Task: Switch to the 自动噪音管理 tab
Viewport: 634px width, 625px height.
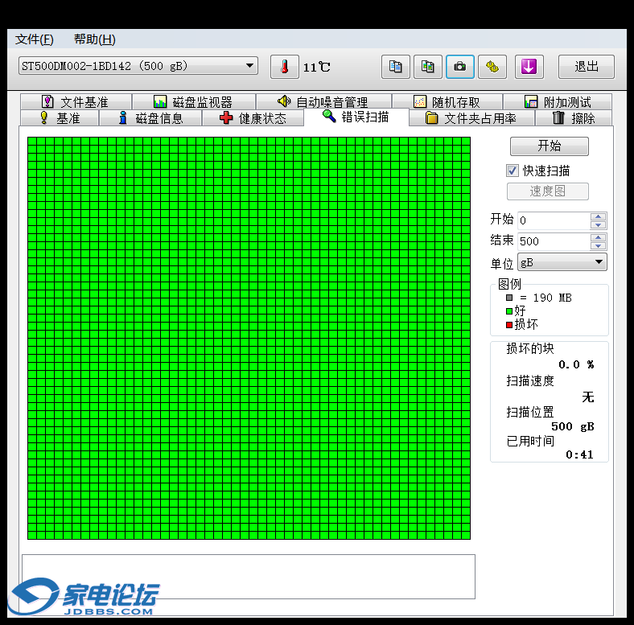Action: coord(323,101)
